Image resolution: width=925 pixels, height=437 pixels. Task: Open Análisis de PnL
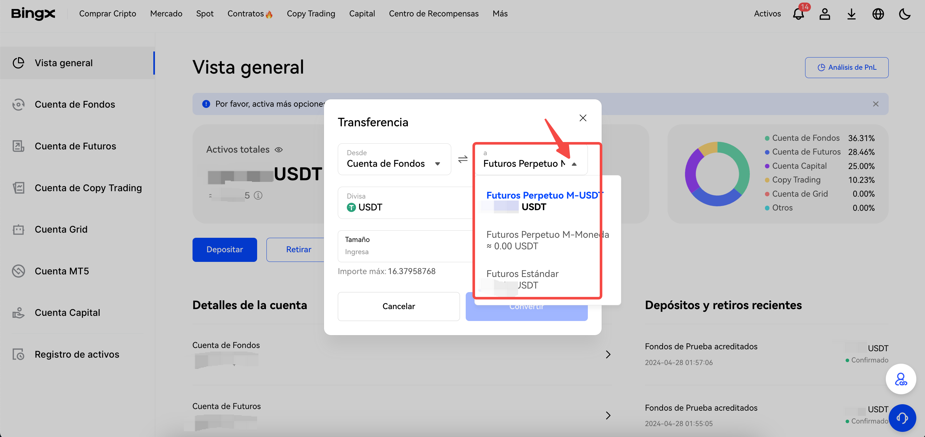pyautogui.click(x=847, y=67)
